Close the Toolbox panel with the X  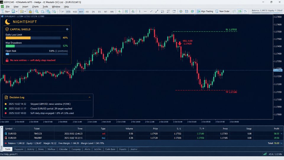tap(1, 127)
